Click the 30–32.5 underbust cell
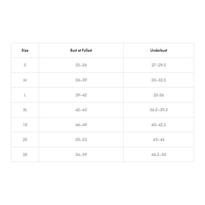The width and height of the screenshot is (205, 205). click(x=159, y=80)
